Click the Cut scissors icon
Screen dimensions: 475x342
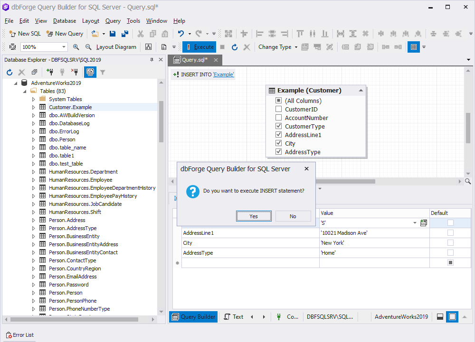[140, 34]
